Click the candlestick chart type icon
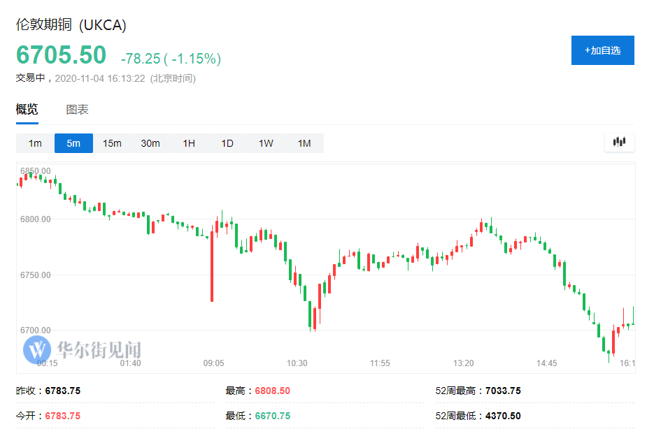The height and width of the screenshot is (436, 647). click(619, 143)
